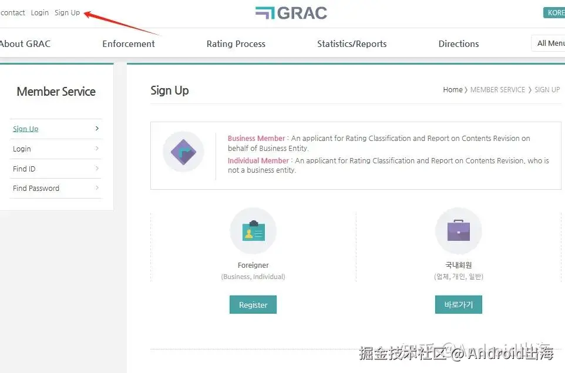Click the 바로가기 button

[458, 304]
